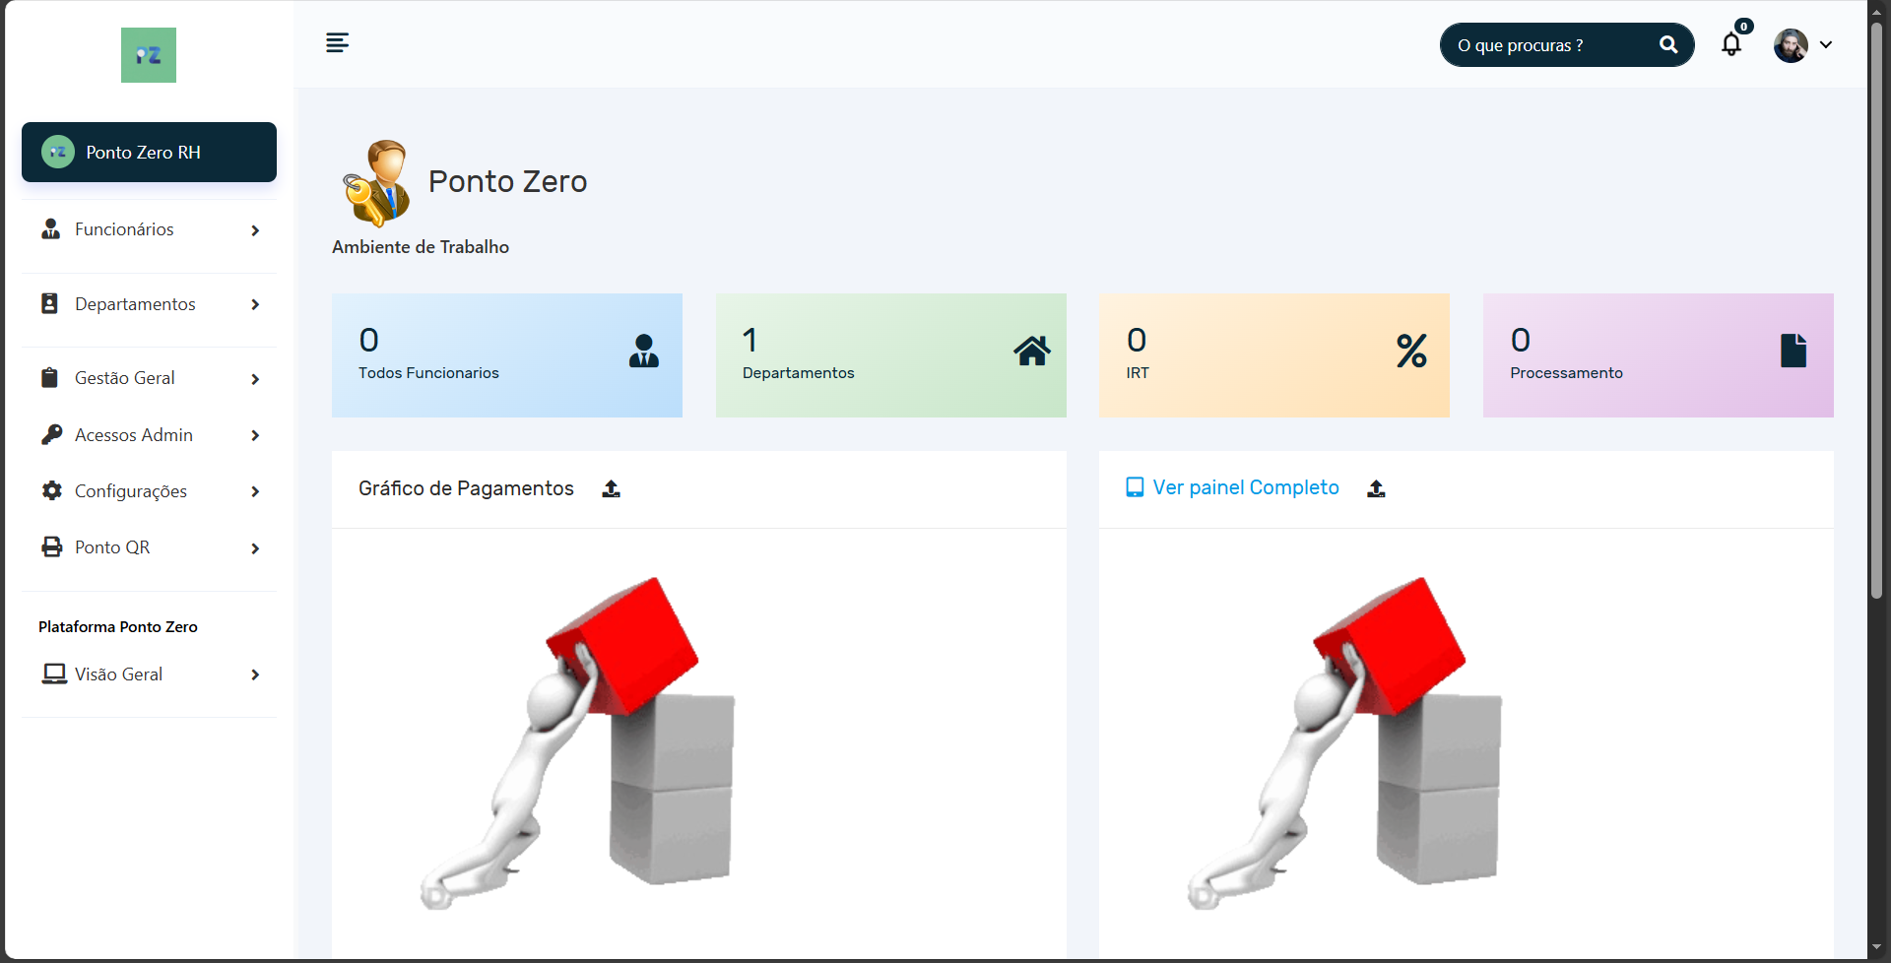Image resolution: width=1891 pixels, height=963 pixels.
Task: Open the Gestão Geral menu item
Action: coord(125,378)
